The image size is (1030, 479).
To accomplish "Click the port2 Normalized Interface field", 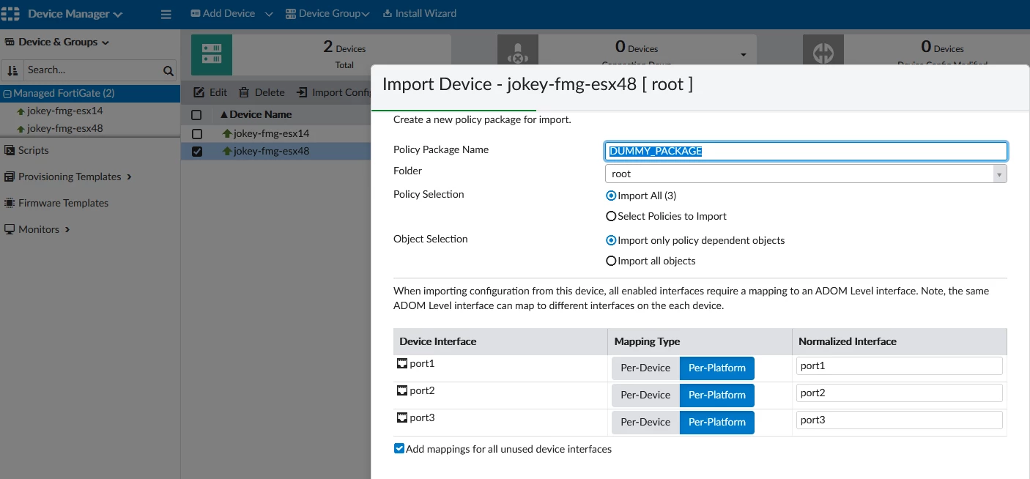I will pos(899,393).
